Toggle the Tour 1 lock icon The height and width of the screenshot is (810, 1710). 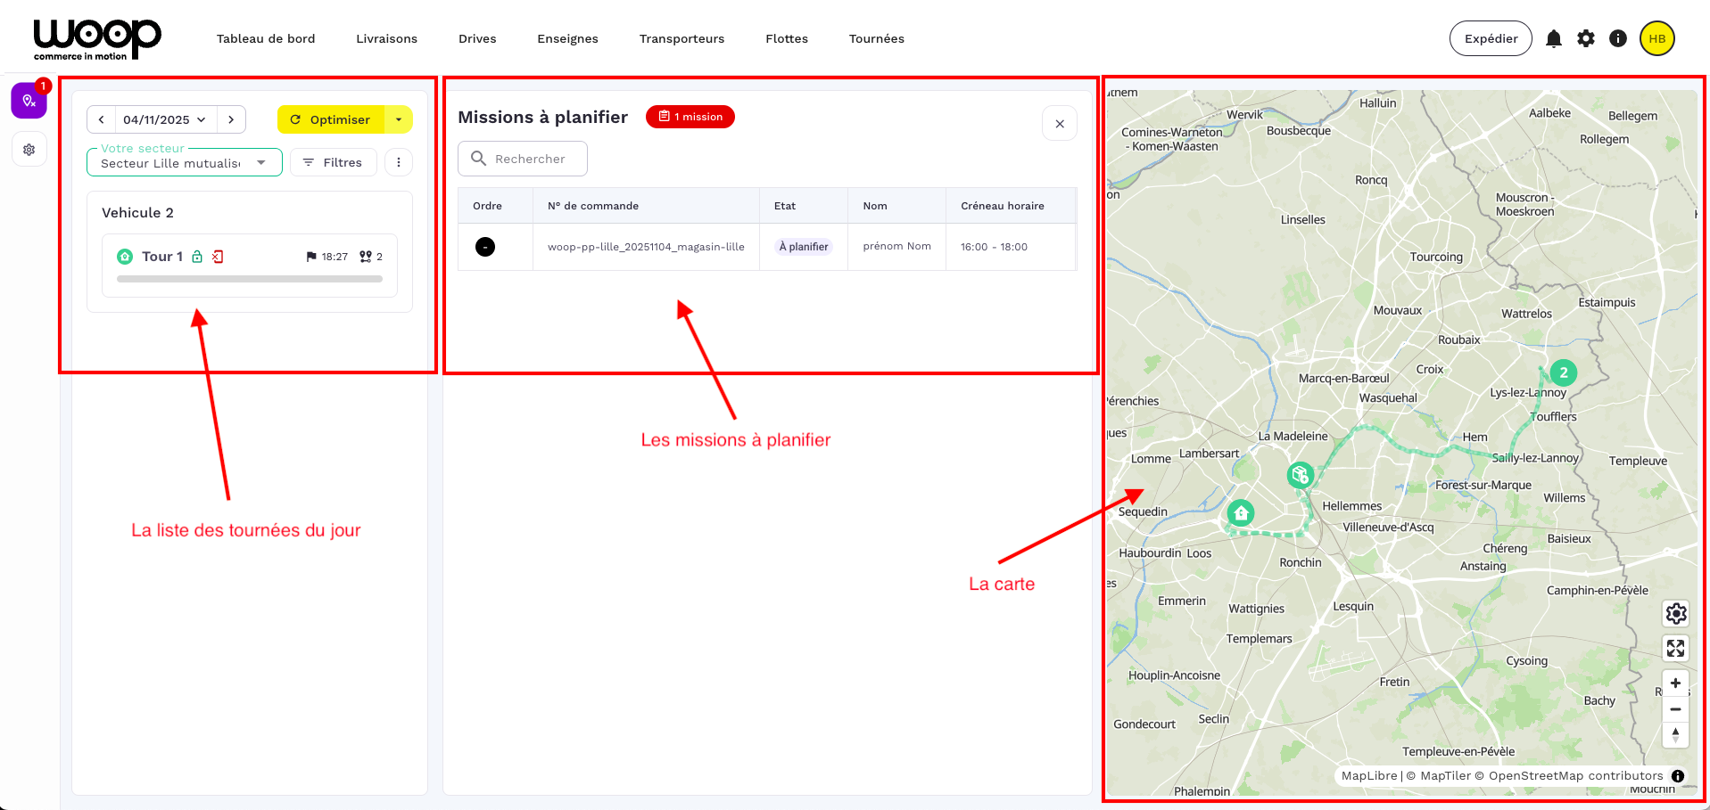pos(197,257)
